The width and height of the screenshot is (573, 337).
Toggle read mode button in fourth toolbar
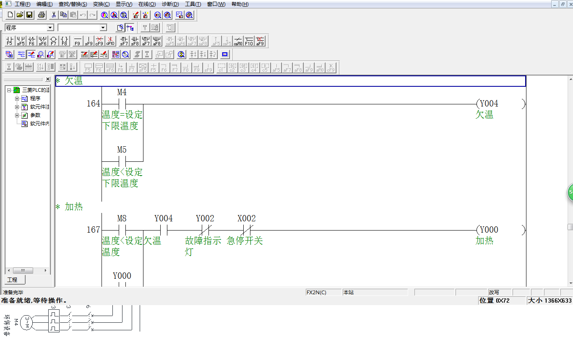[21, 54]
